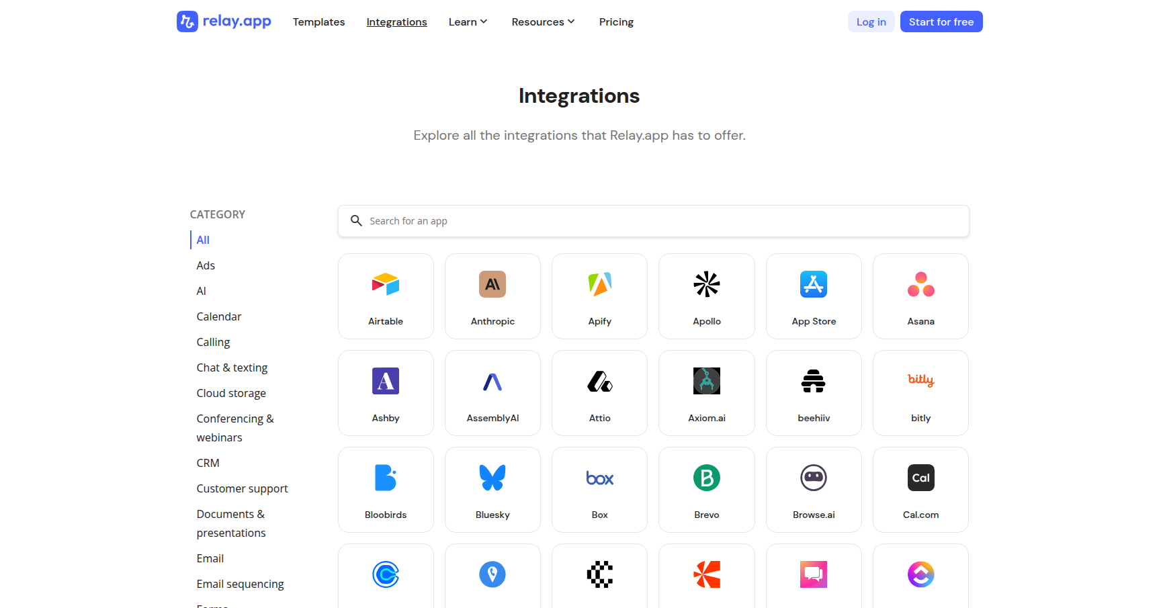
Task: Open the Asana integration icon
Action: point(920,284)
